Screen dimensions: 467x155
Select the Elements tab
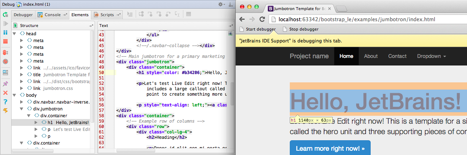click(80, 15)
